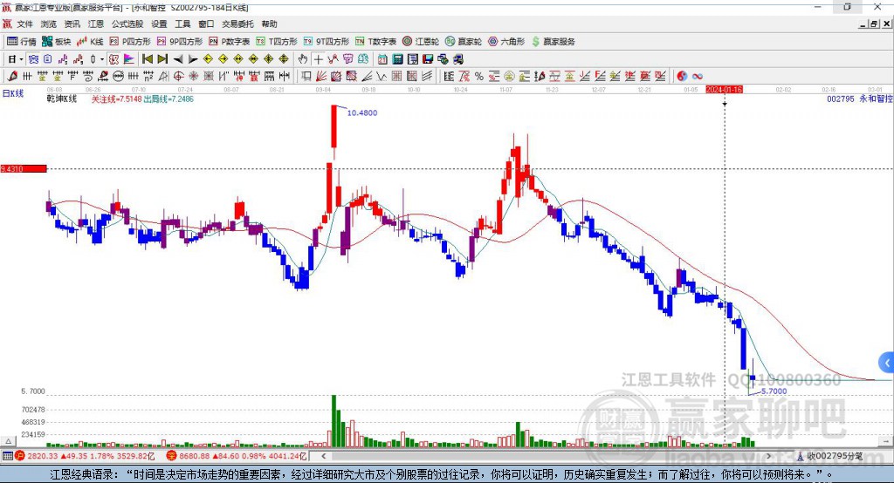The image size is (894, 483).
Task: Jump to first bar with skip-back icon
Action: [147, 59]
